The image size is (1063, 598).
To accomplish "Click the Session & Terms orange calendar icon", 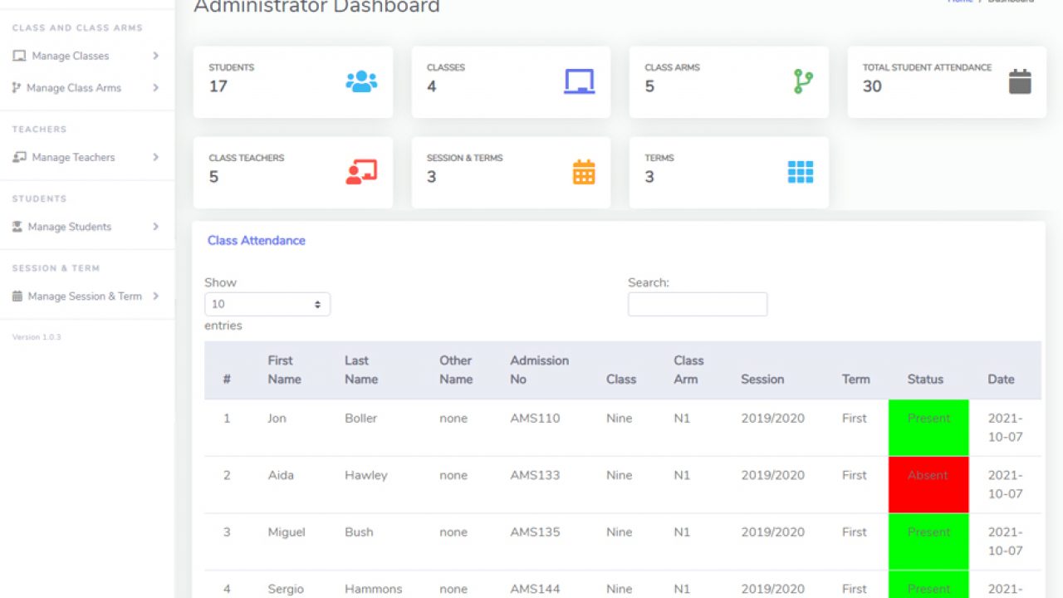I will 584,172.
